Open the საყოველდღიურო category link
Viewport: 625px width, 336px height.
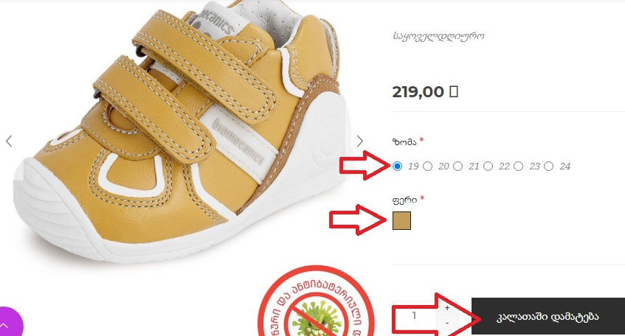point(438,36)
